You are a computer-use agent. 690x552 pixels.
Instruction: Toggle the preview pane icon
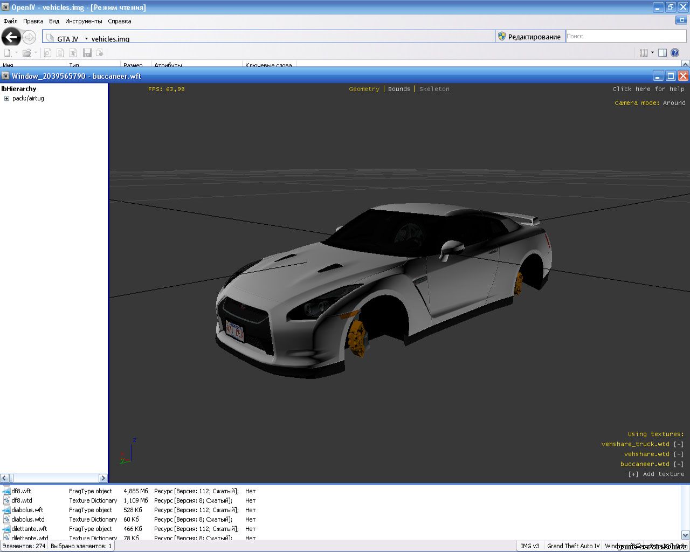pyautogui.click(x=663, y=53)
